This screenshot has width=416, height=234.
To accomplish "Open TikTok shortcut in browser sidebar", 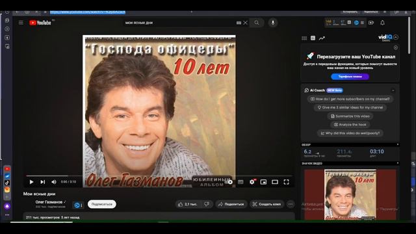I will click(7, 183).
